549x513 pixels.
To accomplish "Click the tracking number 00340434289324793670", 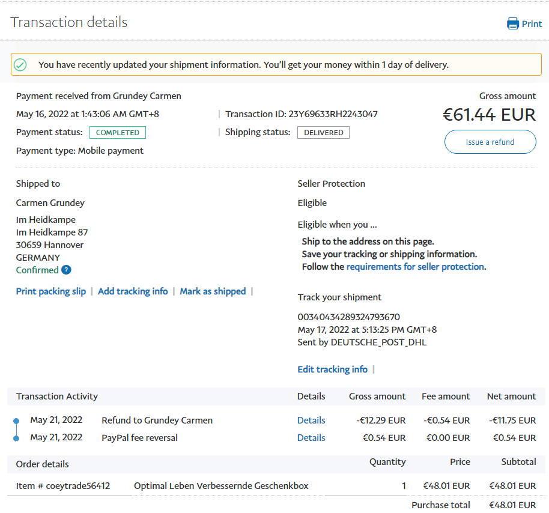I will tap(348, 317).
